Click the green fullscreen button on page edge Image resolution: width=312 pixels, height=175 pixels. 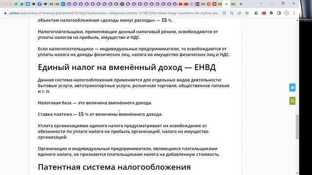click(x=292, y=101)
